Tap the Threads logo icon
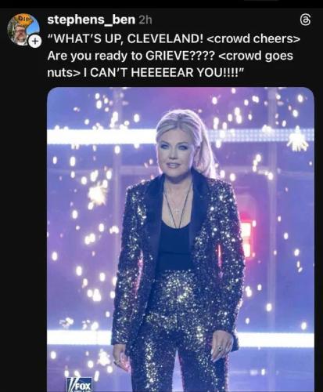The width and height of the screenshot is (323, 392). pos(305,20)
